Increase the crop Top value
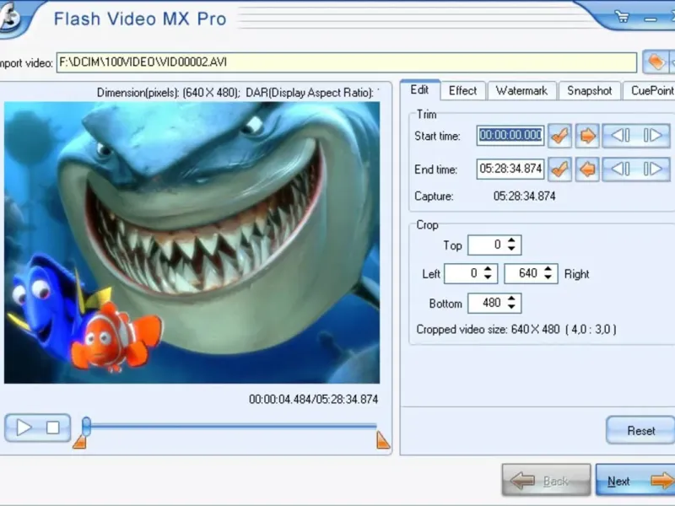 point(511,241)
